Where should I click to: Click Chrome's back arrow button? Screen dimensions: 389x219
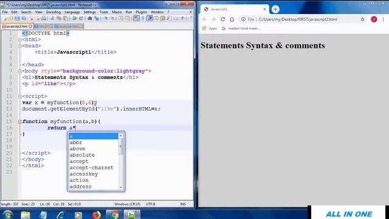pyautogui.click(x=204, y=19)
